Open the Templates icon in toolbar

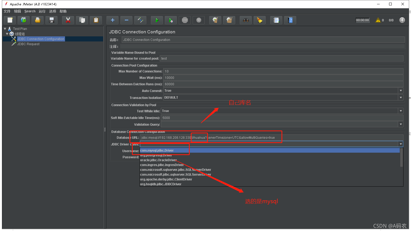(24, 20)
